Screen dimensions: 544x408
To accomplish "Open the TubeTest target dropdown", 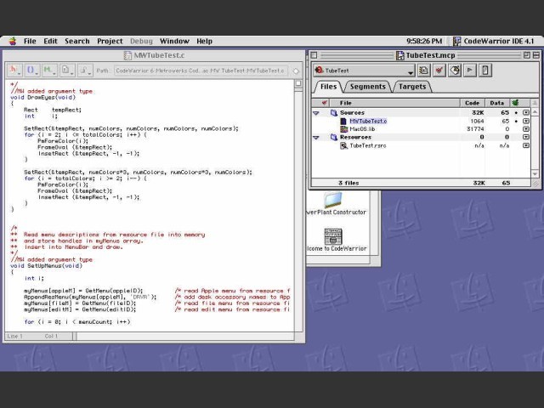I will click(363, 71).
